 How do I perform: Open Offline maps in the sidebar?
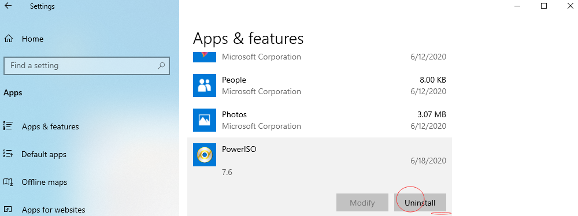point(45,182)
